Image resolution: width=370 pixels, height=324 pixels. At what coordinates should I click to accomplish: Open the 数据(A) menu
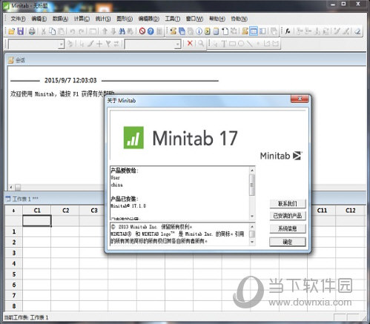60,19
